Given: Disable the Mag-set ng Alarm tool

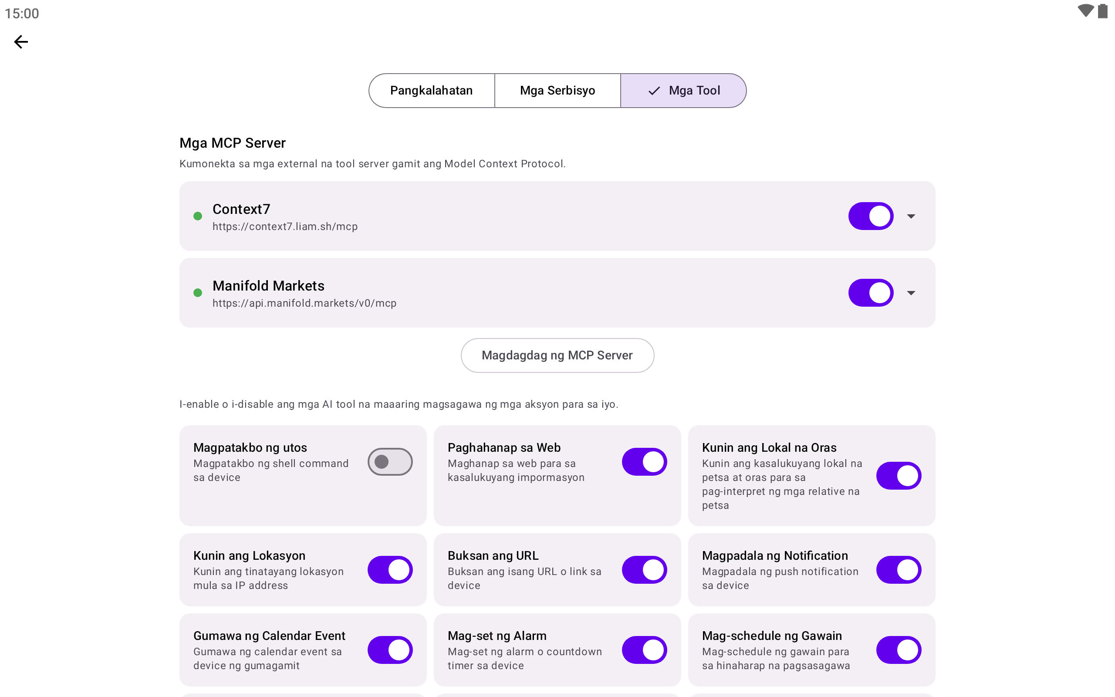Looking at the screenshot, I should (644, 650).
